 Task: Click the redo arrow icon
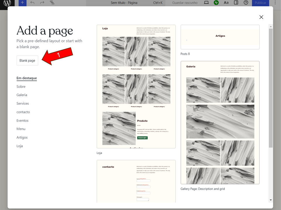[42, 3]
